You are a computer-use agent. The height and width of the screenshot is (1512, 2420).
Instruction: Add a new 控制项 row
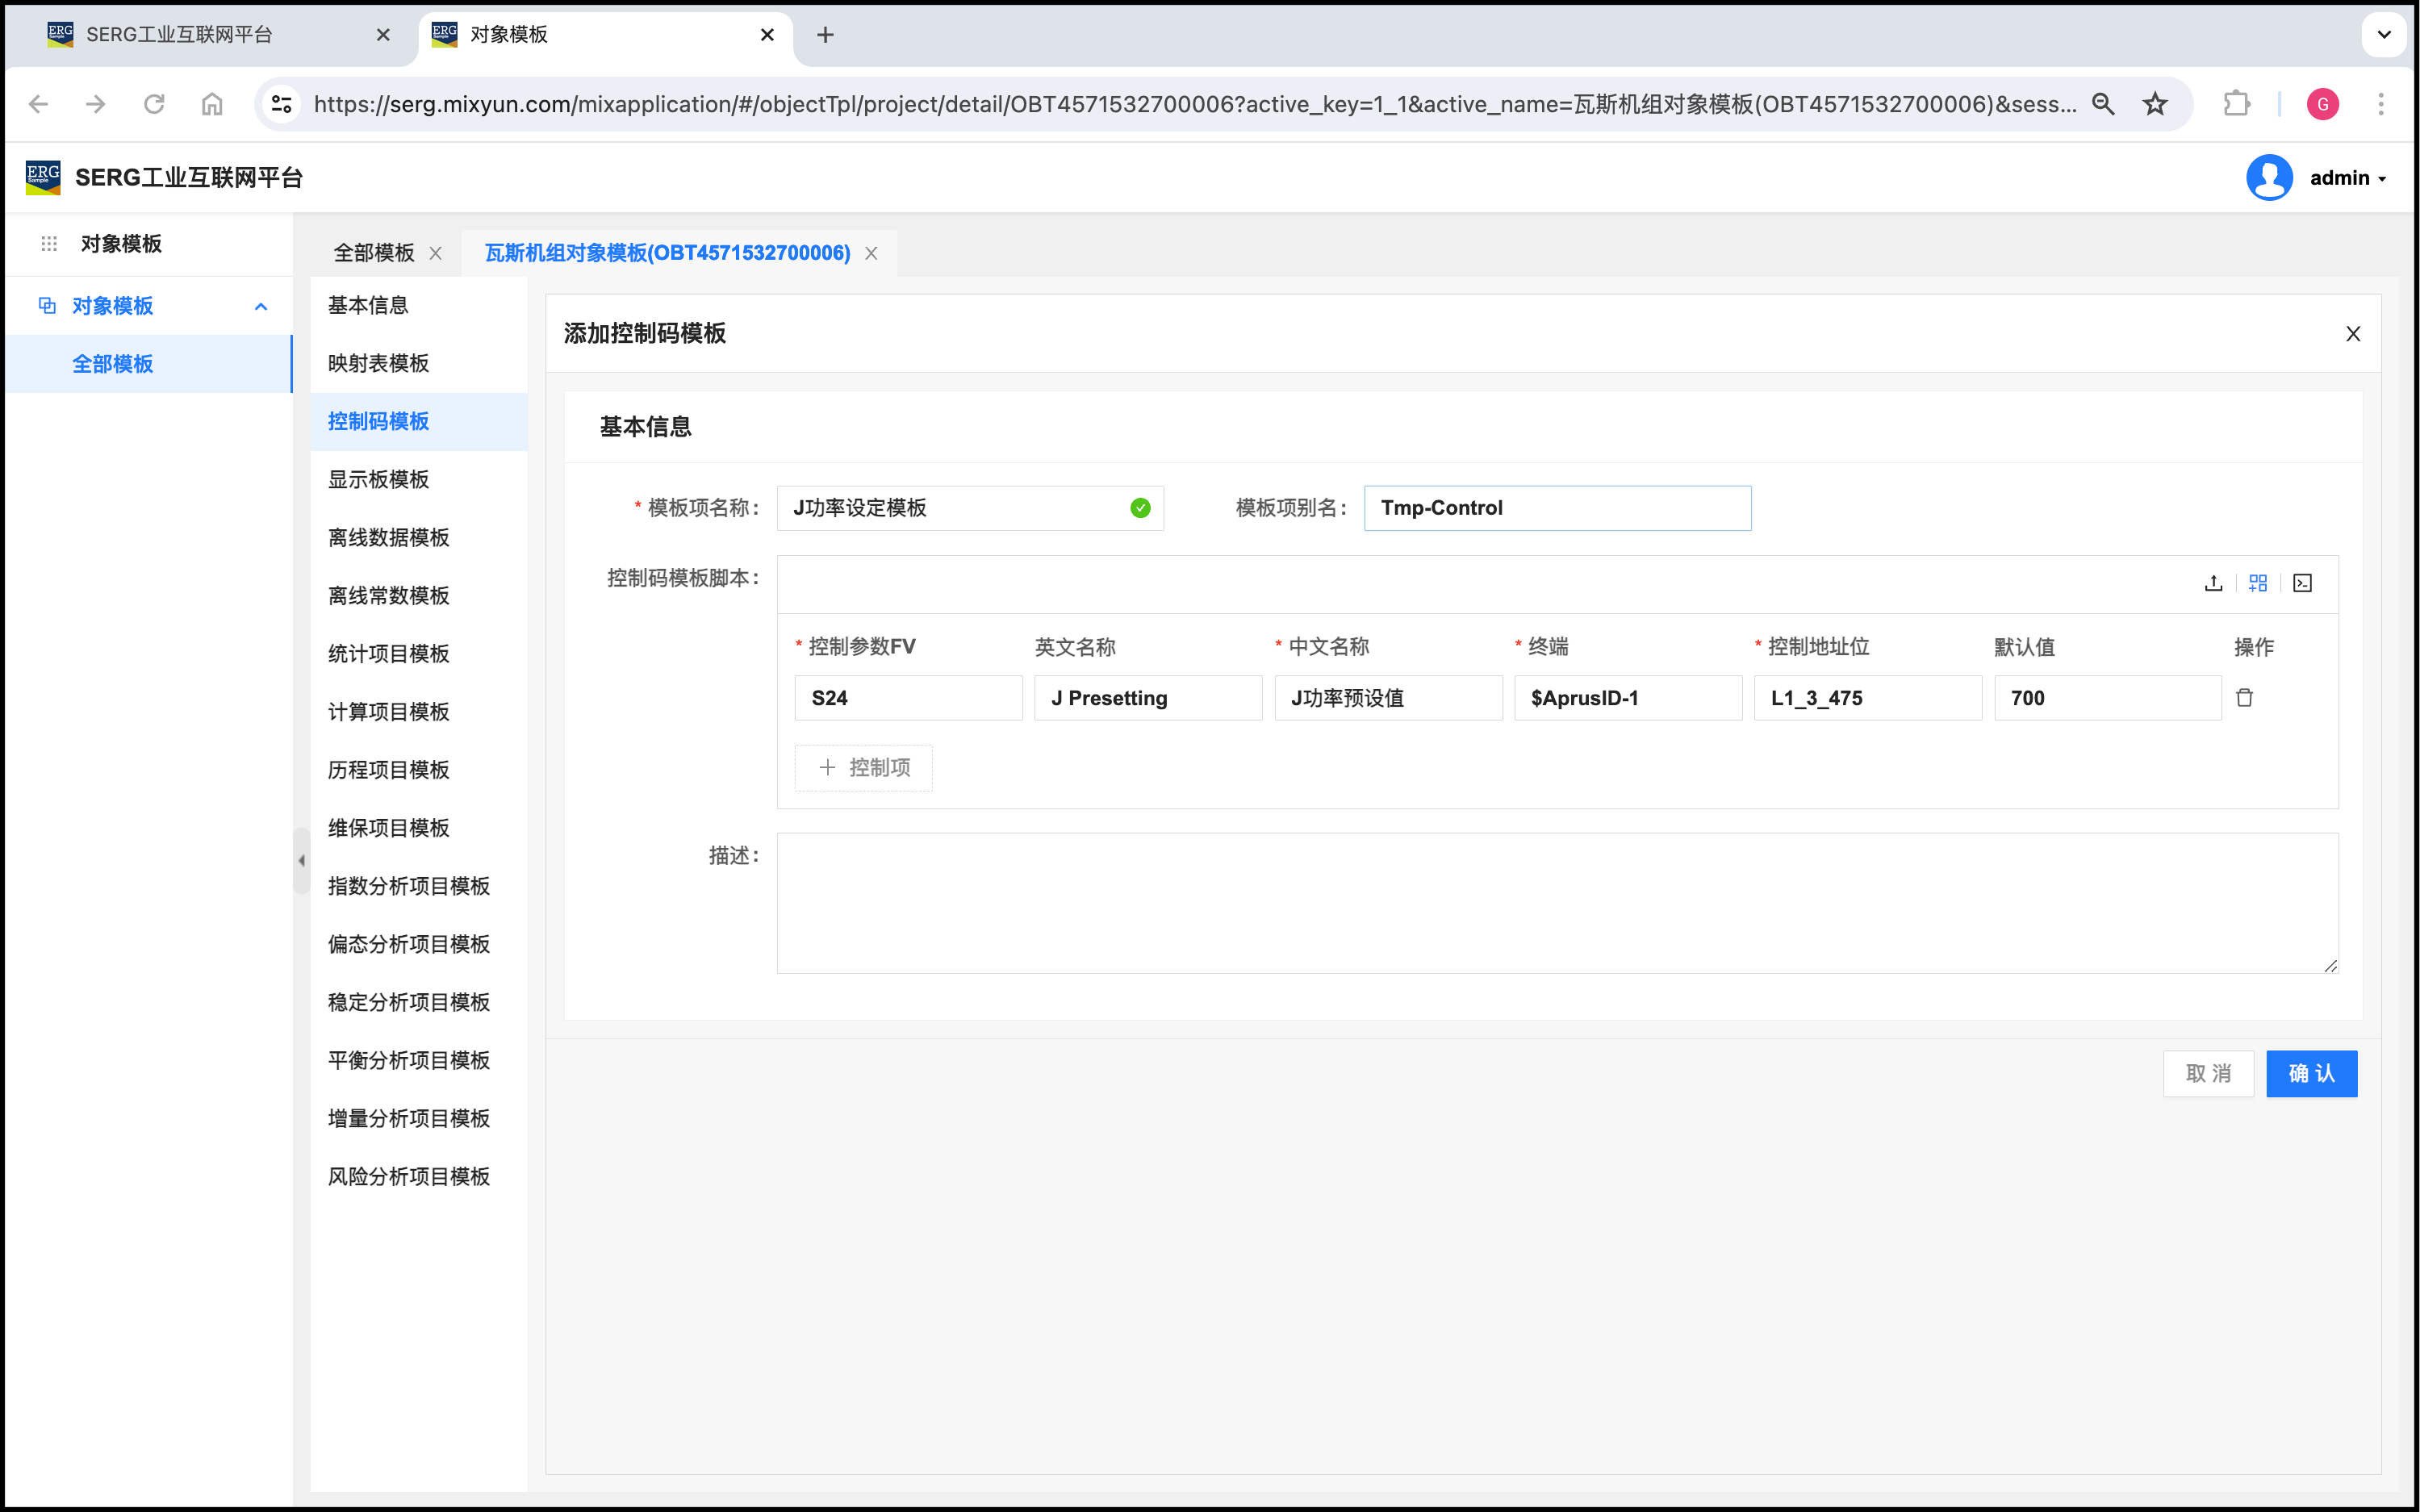click(864, 768)
